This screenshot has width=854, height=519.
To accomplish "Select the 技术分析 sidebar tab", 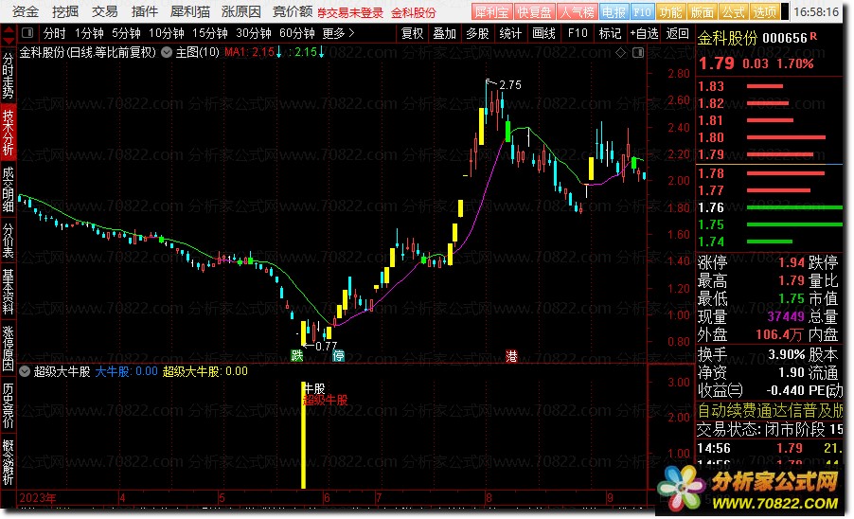I will [9, 133].
